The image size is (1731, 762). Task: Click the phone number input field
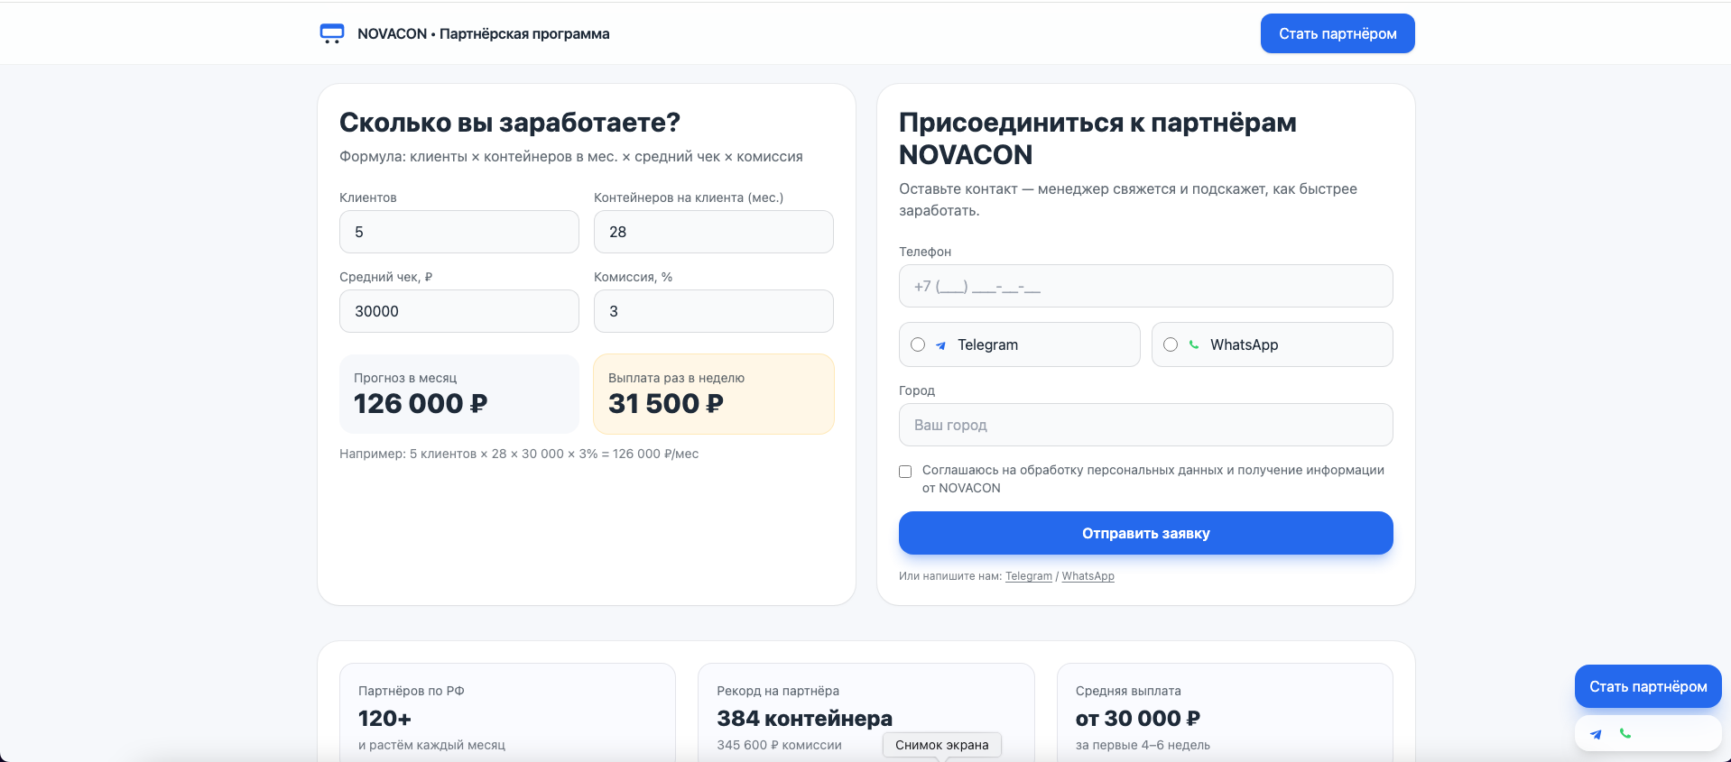pyautogui.click(x=1145, y=286)
